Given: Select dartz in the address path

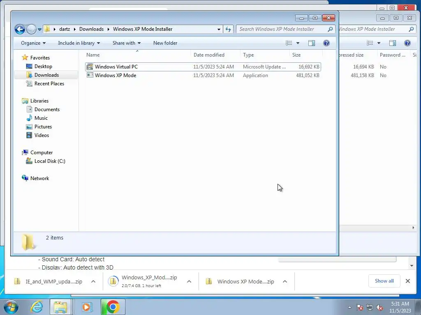Looking at the screenshot, I should [65, 29].
